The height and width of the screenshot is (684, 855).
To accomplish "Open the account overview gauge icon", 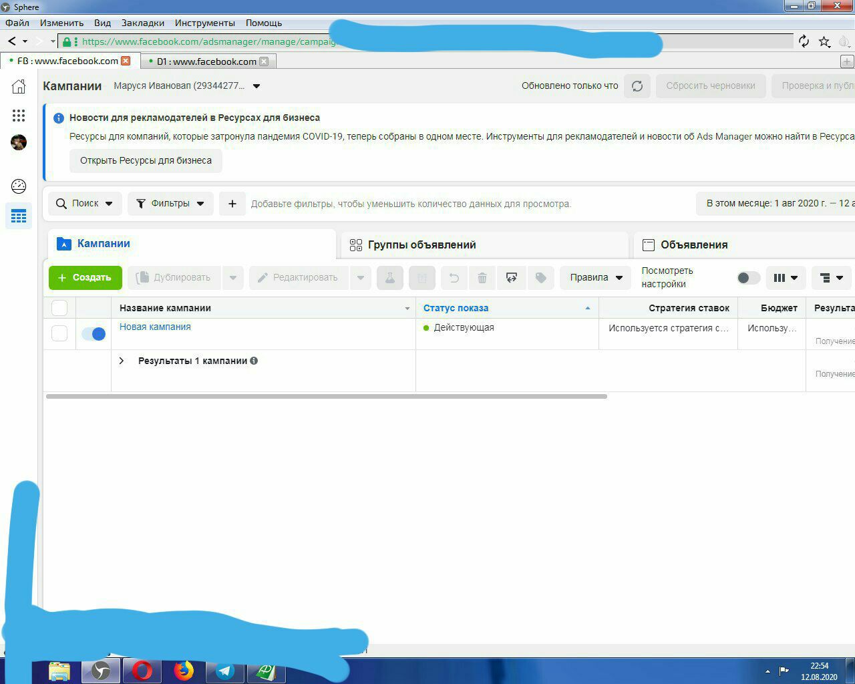I will [19, 186].
